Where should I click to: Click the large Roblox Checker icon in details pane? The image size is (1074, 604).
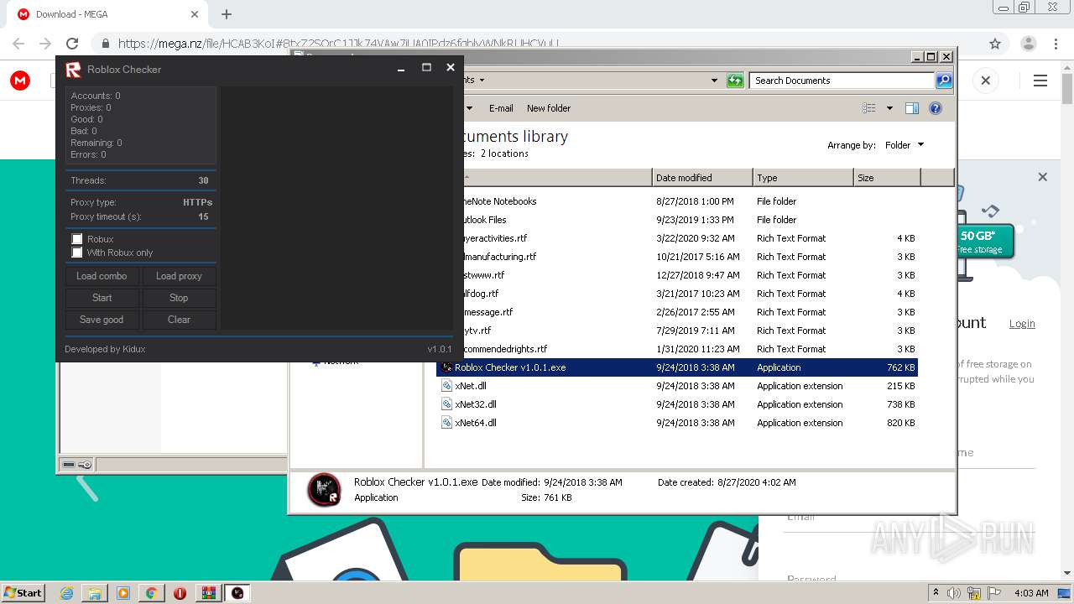pos(324,490)
